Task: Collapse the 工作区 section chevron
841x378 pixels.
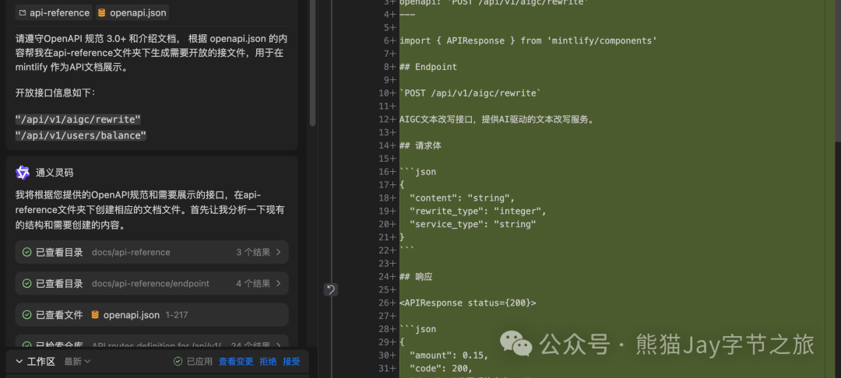Action: tap(19, 362)
